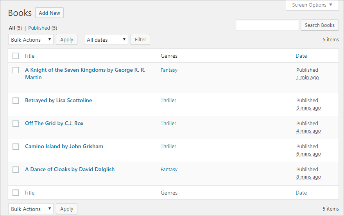Image resolution: width=344 pixels, height=216 pixels.
Task: Click Thriller genre for Camino Island
Action: click(x=168, y=147)
